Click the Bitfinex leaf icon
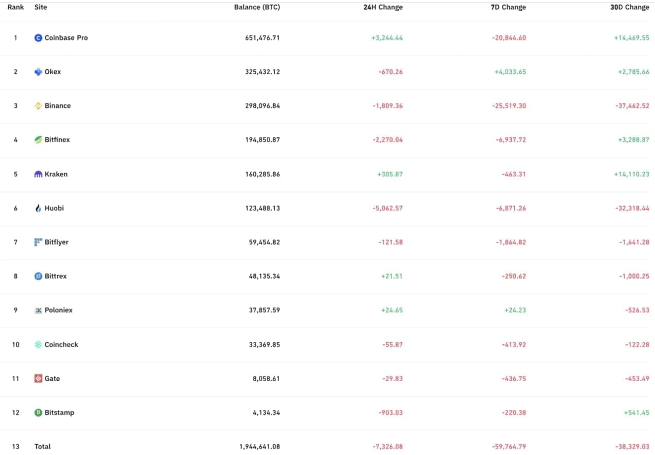 click(38, 139)
